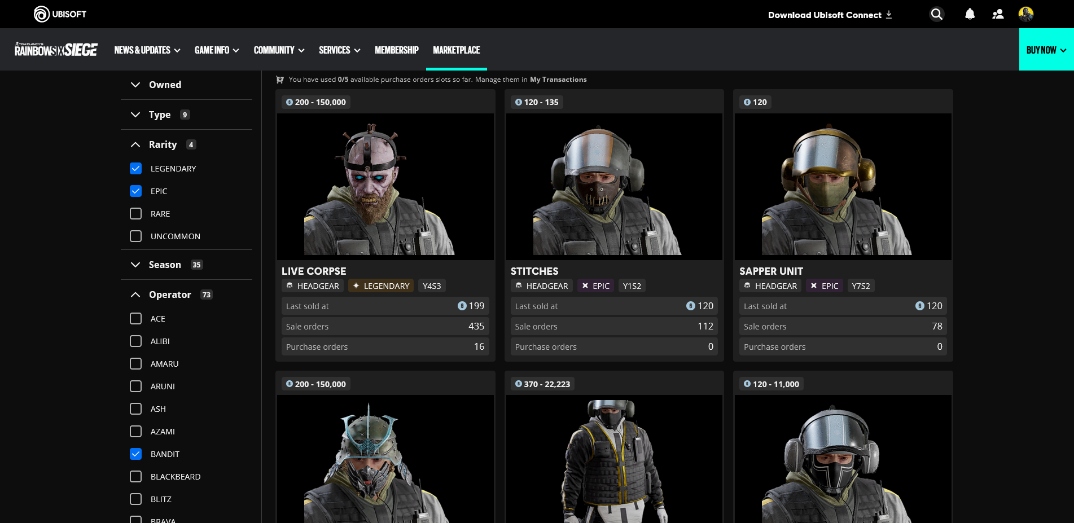Click the coin icon in Live Corpse Last sold at
The width and height of the screenshot is (1074, 523).
tap(462, 306)
